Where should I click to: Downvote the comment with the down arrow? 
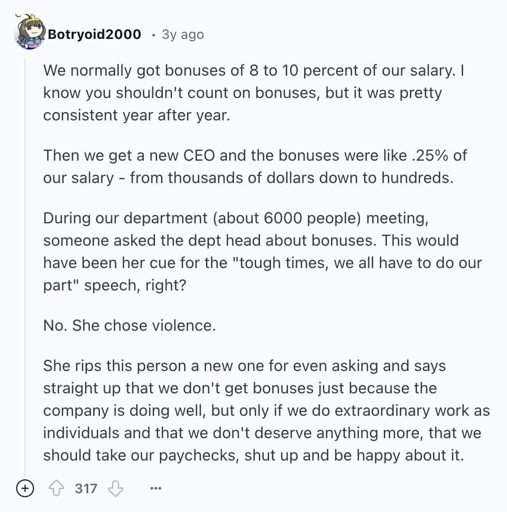(x=116, y=488)
